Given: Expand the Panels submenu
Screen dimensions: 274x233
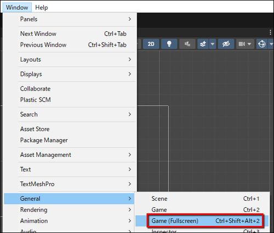Looking at the screenshot, I should (70, 19).
